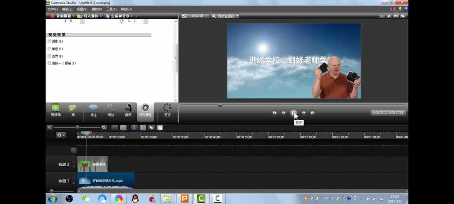
Task: Click the scissors cut tool on timeline toolbar
Action: [x=134, y=128]
